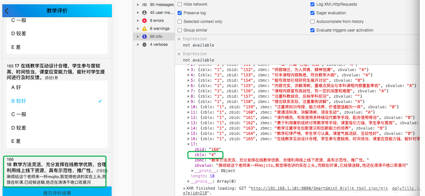Image resolution: width=425 pixels, height=196 pixels.
Task: Expand __proto__: Array(0) entry
Action: point(189,181)
